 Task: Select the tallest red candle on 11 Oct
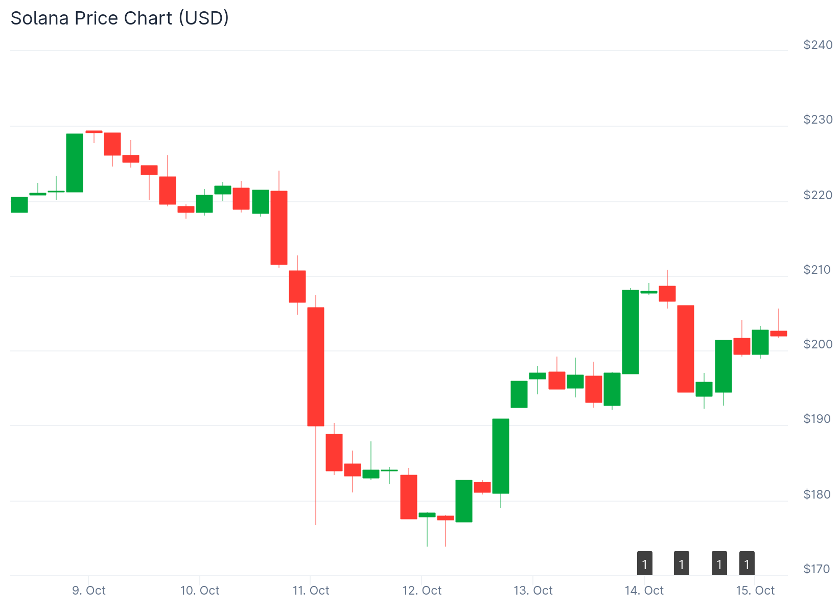coord(316,366)
